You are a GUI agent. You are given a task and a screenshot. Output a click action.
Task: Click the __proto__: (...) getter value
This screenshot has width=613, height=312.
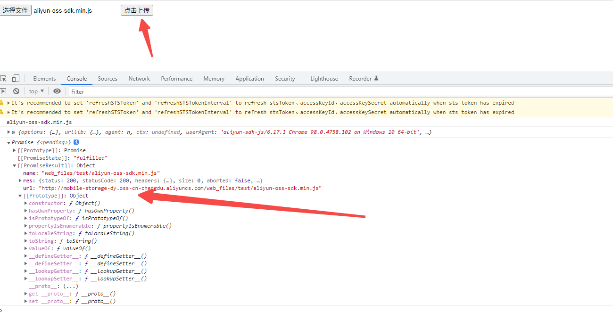pos(71,286)
